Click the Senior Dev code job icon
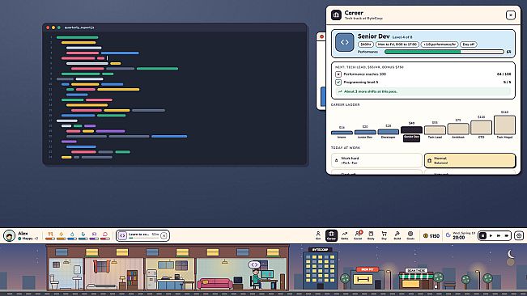Viewport: 527px width, 296px height. tap(345, 42)
